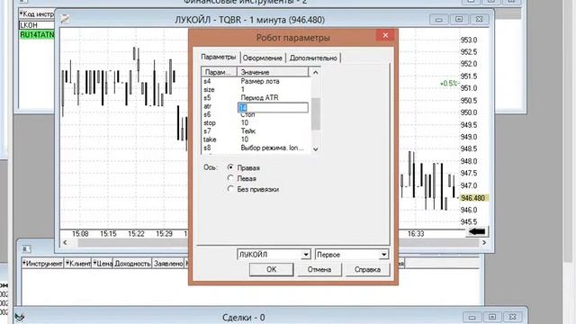Viewport: 576px width, 324px height.
Task: Click the Парам... column header
Action: 220,72
